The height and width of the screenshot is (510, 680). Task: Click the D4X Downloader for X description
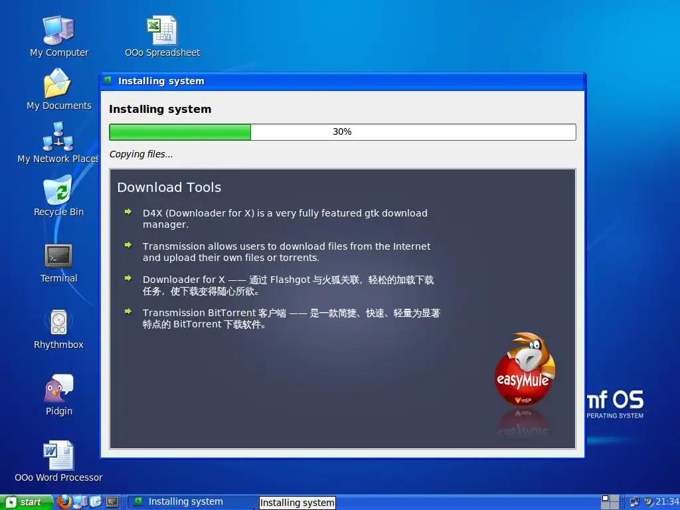(285, 218)
